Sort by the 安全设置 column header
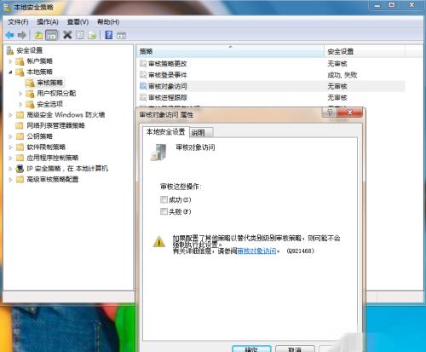 (x=365, y=51)
